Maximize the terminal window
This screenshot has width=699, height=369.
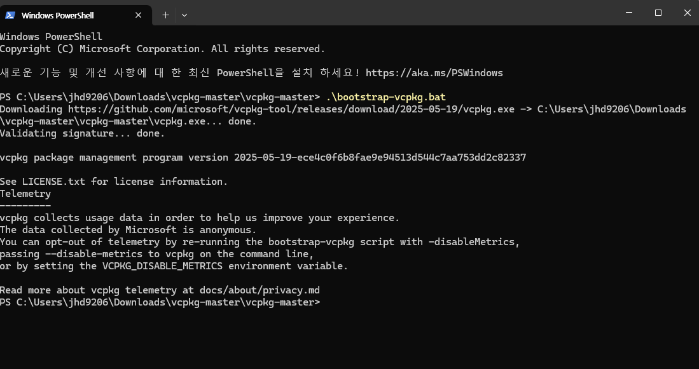(x=658, y=13)
